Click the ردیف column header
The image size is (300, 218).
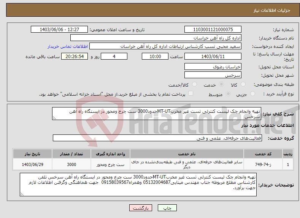[x=288, y=154]
